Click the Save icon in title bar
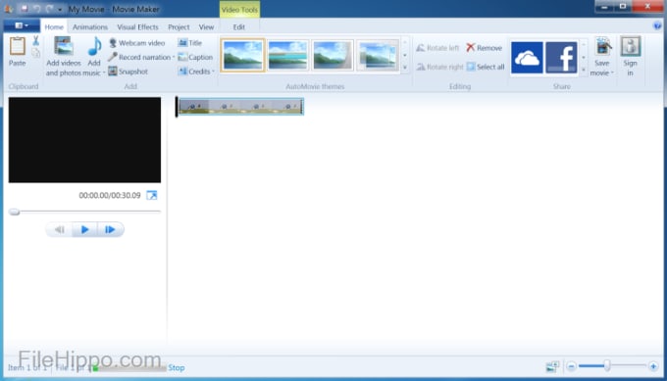Viewport: 667px width, 381px height. click(x=25, y=9)
